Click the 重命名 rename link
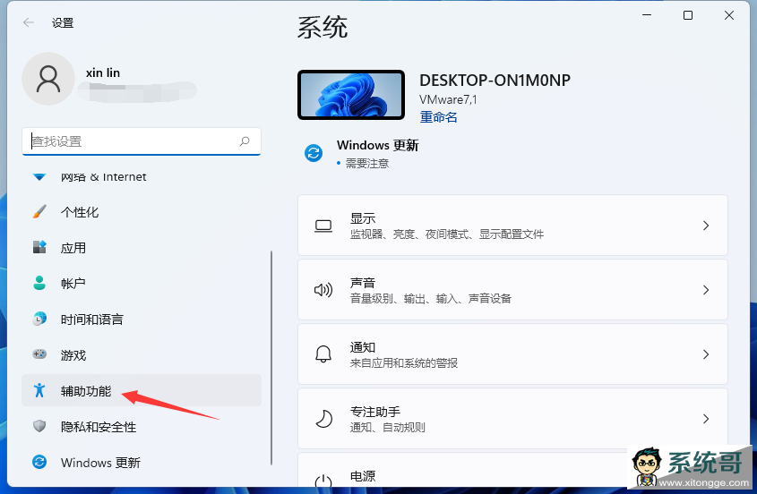Viewport: 757px width, 494px height. 438,117
